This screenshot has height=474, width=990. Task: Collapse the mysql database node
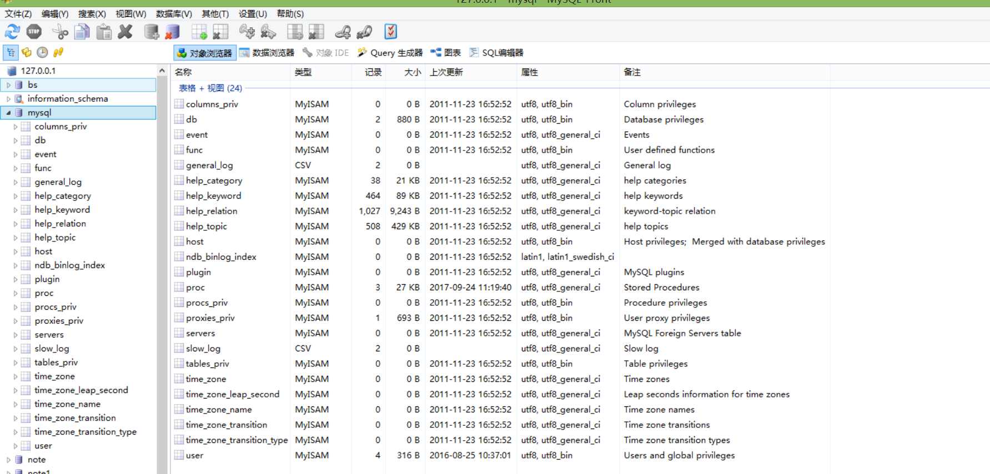point(8,113)
